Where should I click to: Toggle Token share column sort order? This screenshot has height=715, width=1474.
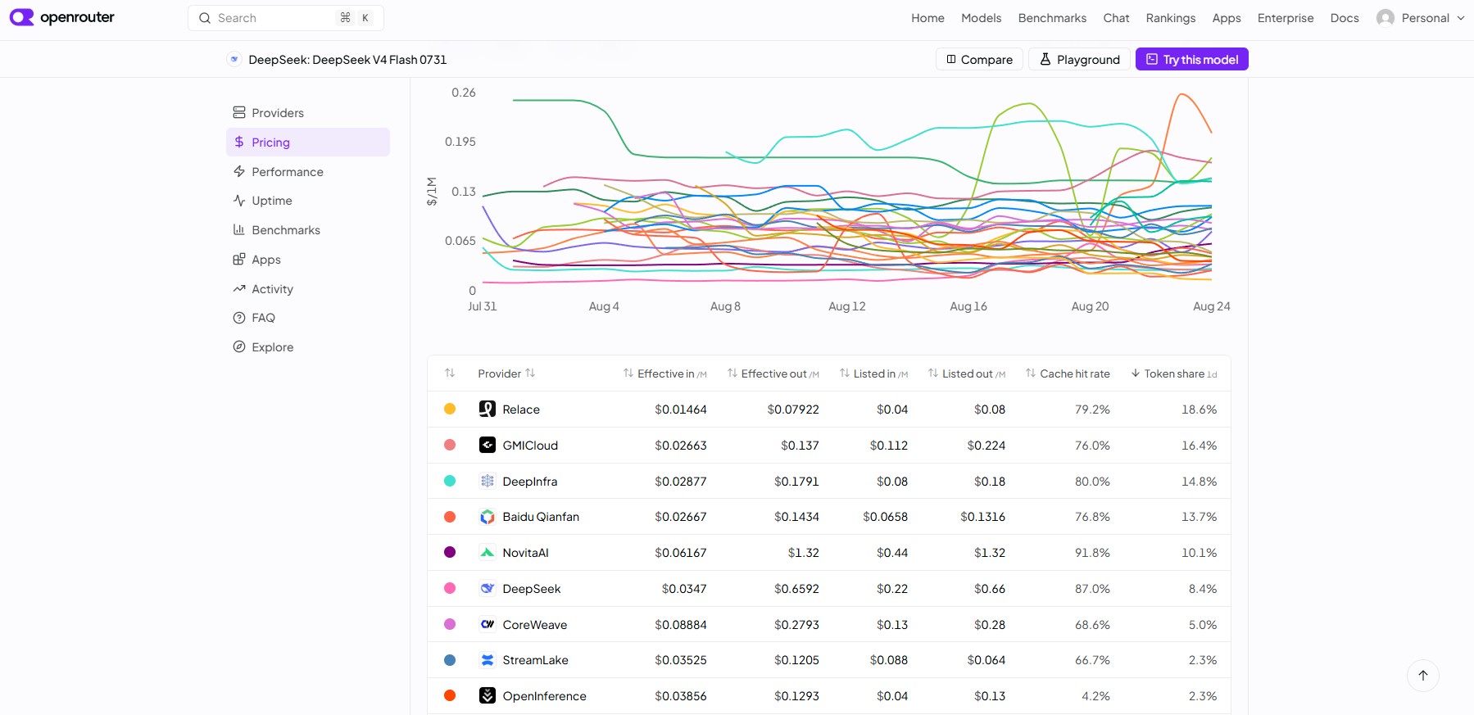coord(1173,373)
